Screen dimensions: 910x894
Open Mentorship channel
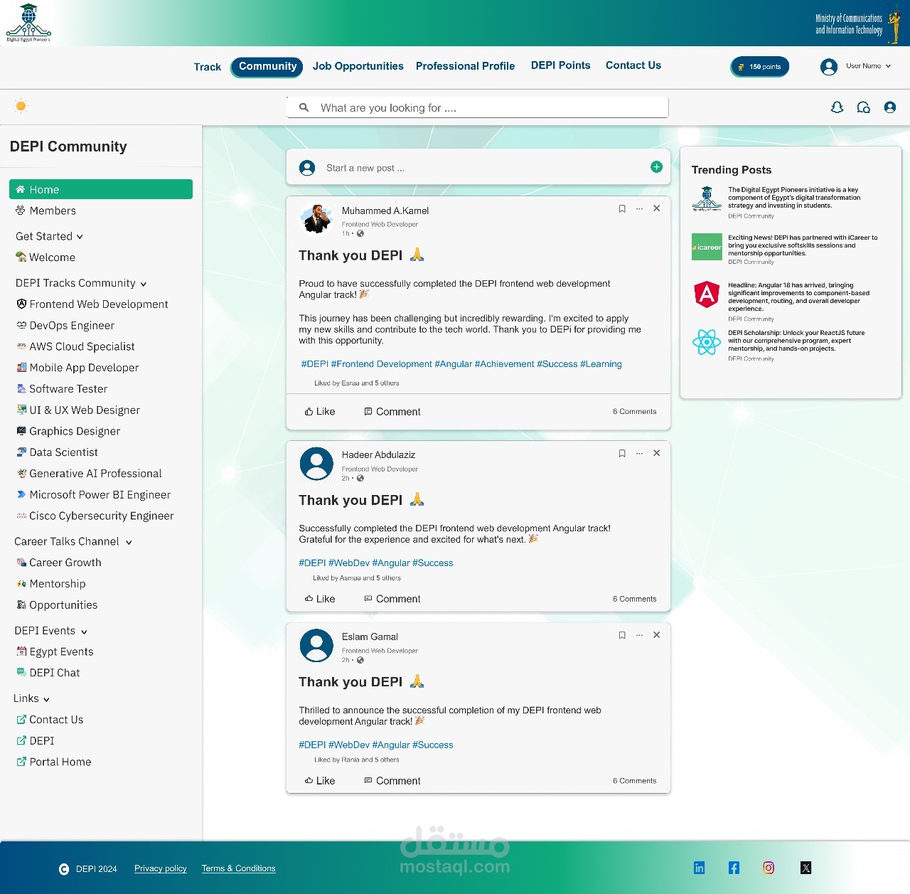pyautogui.click(x=50, y=584)
